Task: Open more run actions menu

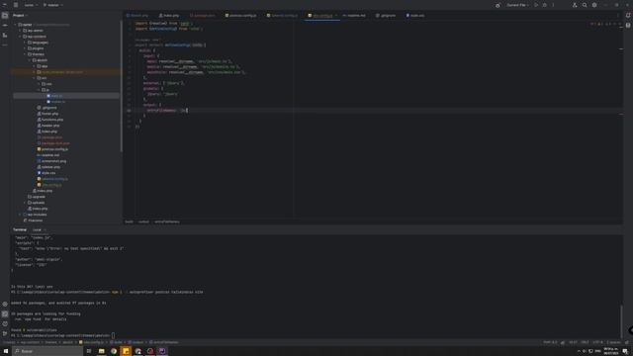Action: click(x=553, y=5)
